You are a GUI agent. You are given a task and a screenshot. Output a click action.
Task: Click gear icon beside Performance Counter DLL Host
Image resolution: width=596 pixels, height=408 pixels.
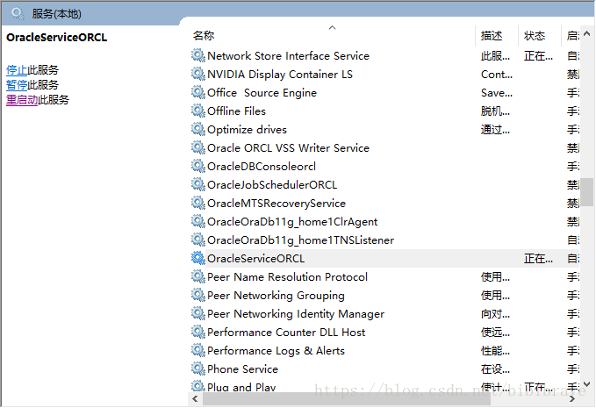198,332
